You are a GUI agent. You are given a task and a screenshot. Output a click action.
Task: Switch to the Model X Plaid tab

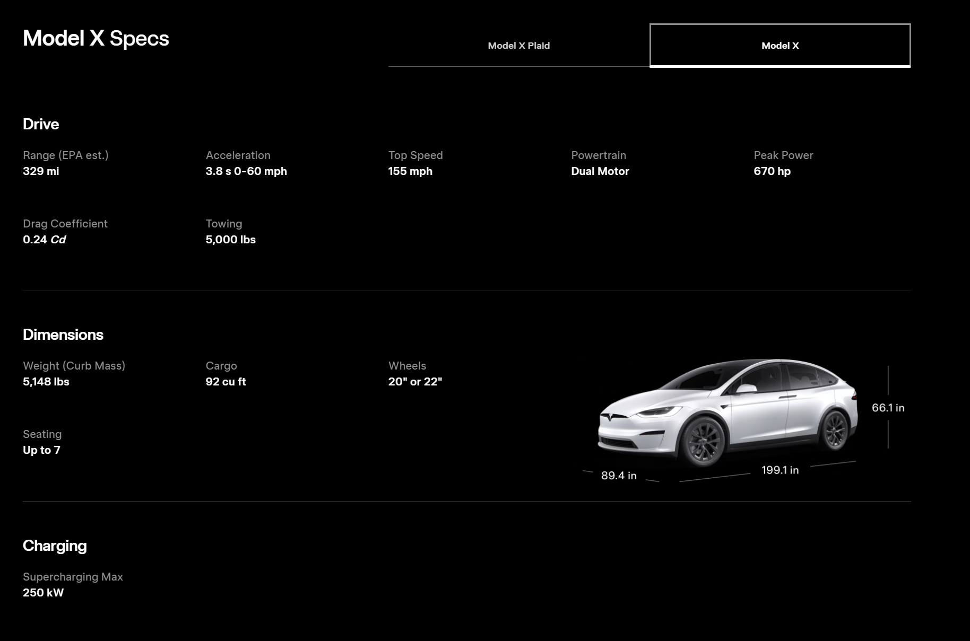pyautogui.click(x=518, y=46)
